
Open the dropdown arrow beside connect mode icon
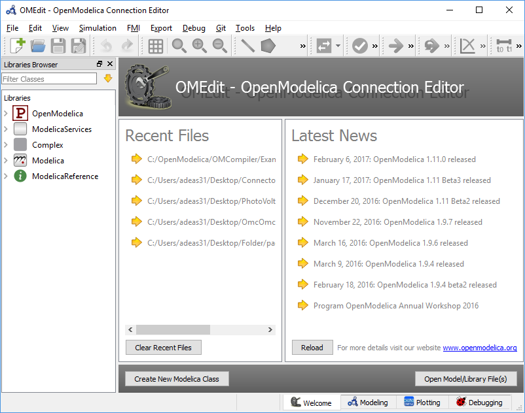[x=338, y=46]
